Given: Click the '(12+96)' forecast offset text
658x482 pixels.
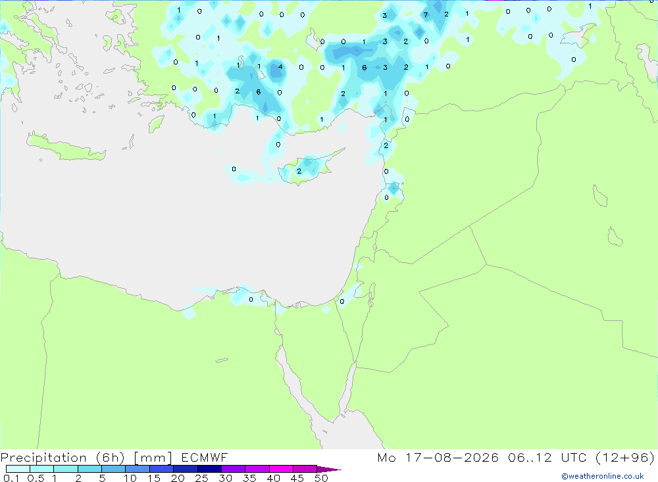Looking at the screenshot, I should coord(625,458).
